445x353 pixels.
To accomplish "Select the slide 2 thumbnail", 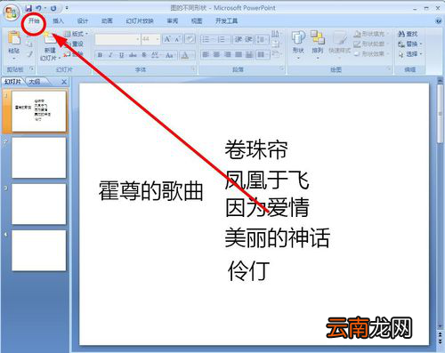I will (x=38, y=157).
